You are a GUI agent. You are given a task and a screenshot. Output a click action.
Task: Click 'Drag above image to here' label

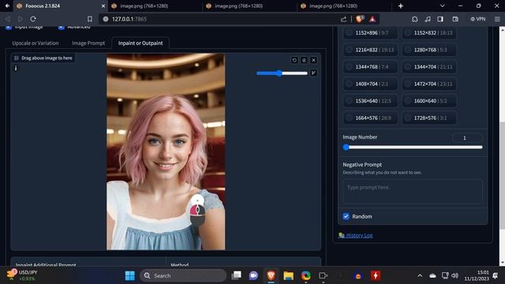pyautogui.click(x=43, y=58)
